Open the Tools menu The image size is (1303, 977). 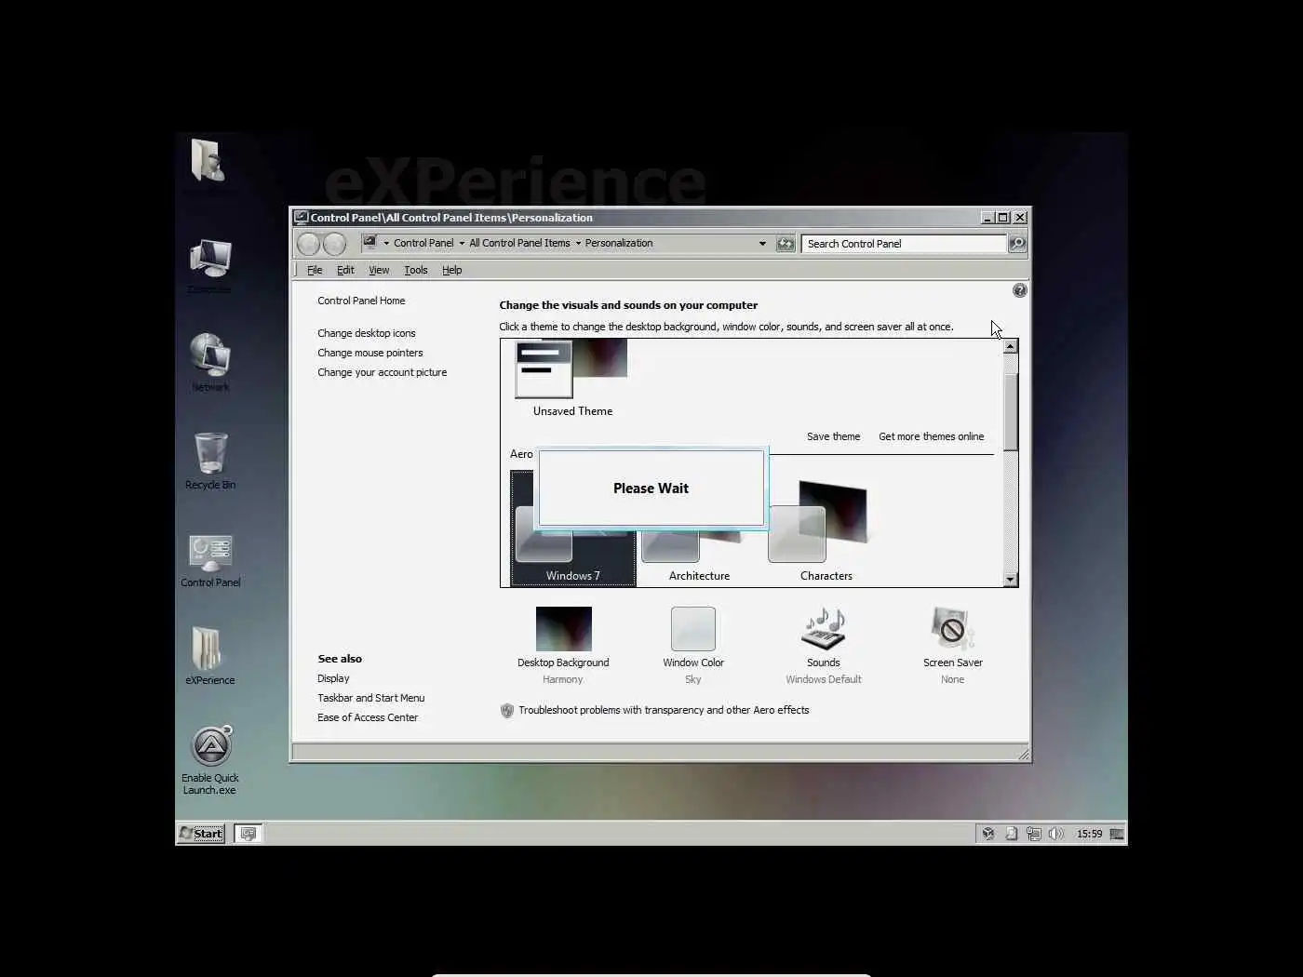click(x=416, y=270)
